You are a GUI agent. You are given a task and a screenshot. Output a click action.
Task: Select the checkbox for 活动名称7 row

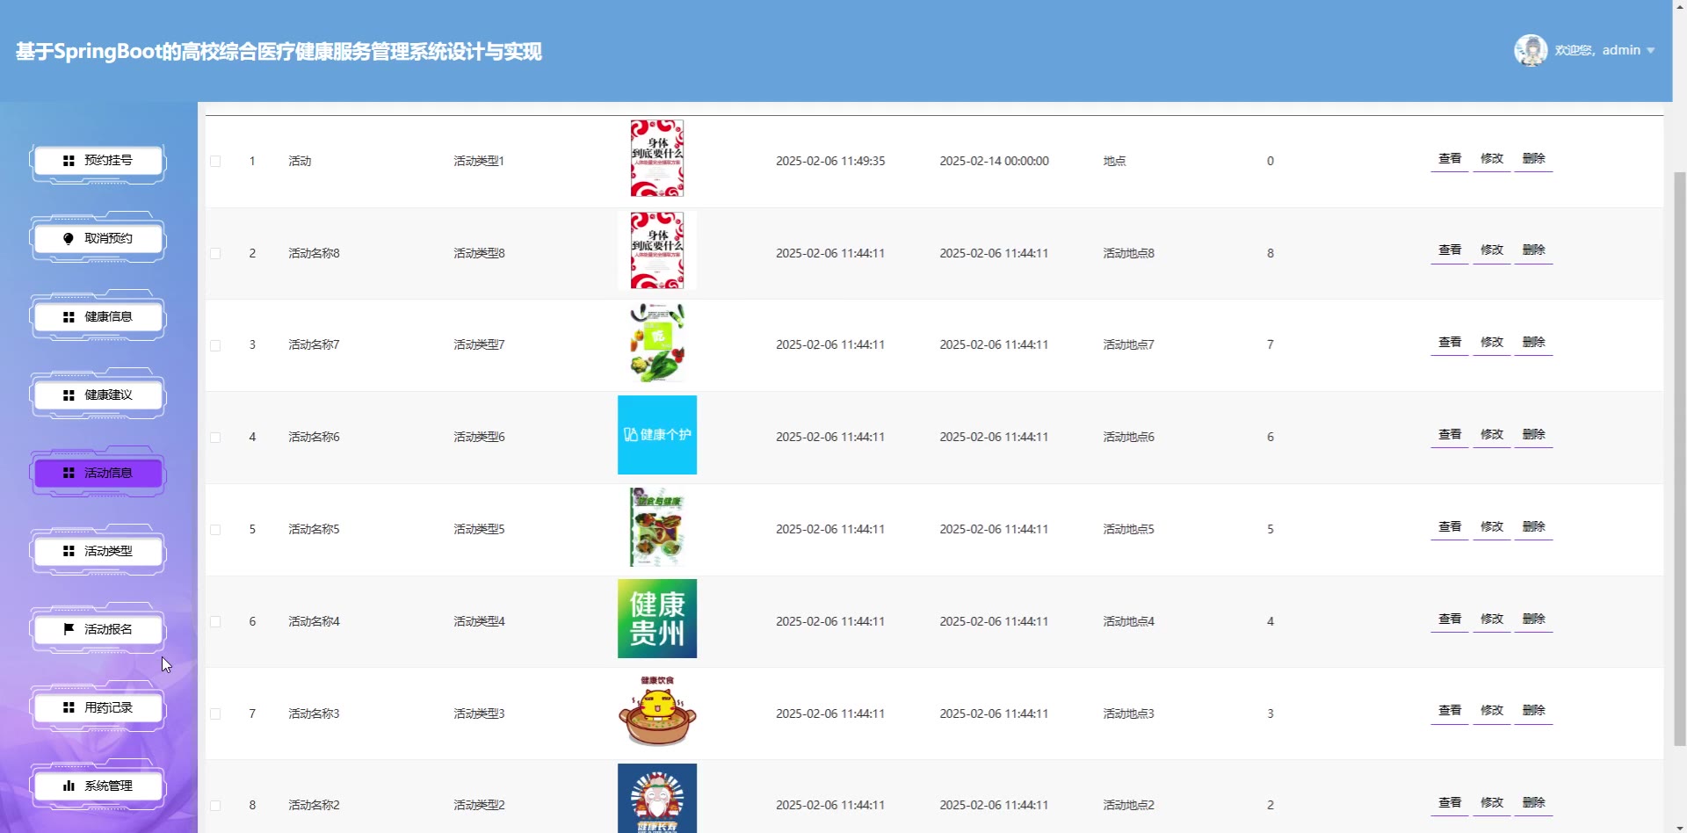click(215, 345)
